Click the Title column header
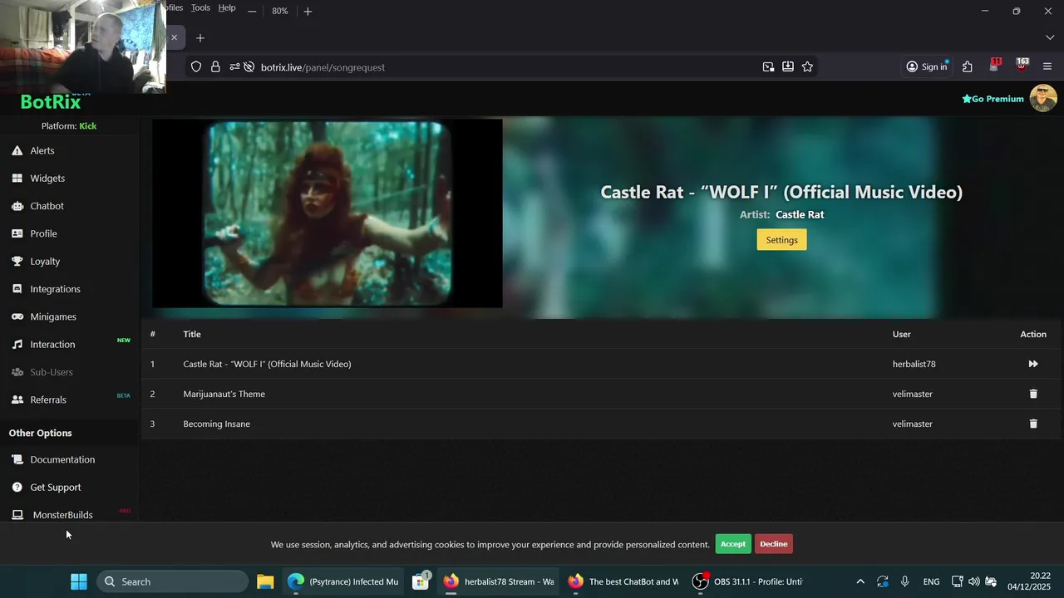1064x598 pixels. pos(192,334)
